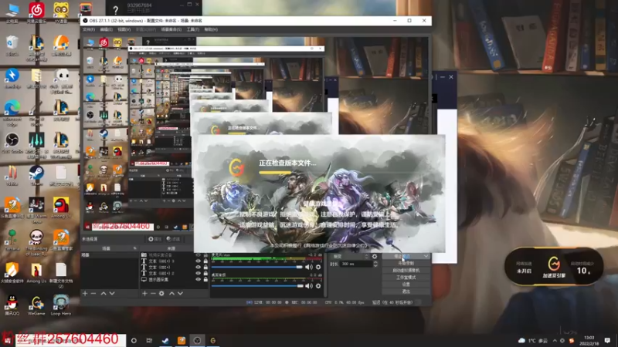This screenshot has width=618, height=347.
Task: Hide the 文本 (GDI+) 3 source
Action: click(199, 261)
